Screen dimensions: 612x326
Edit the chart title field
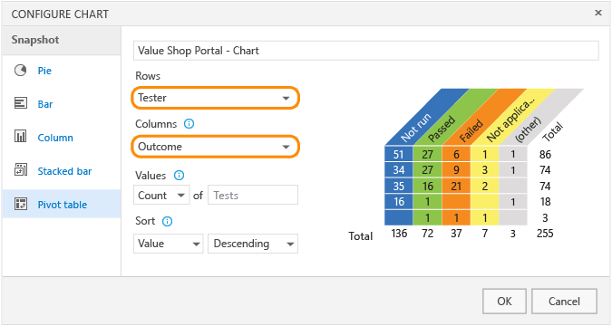(366, 51)
